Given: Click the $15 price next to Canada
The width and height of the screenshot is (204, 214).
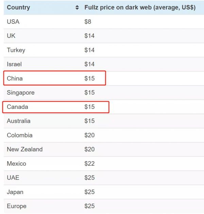Looking at the screenshot, I should pyautogui.click(x=89, y=107).
